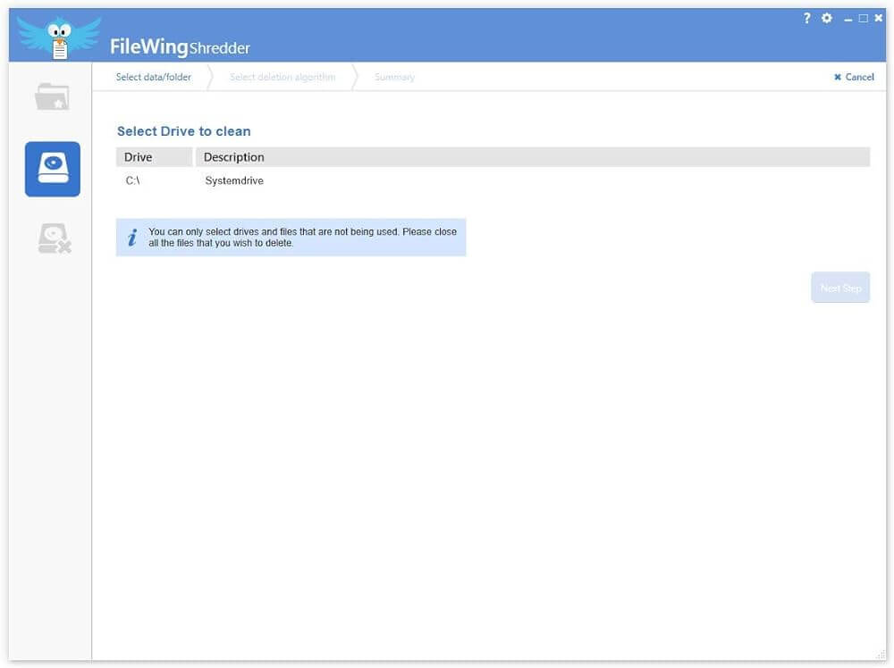Sort by the Drive column header
Image resolution: width=894 pixels, height=668 pixels.
[139, 157]
